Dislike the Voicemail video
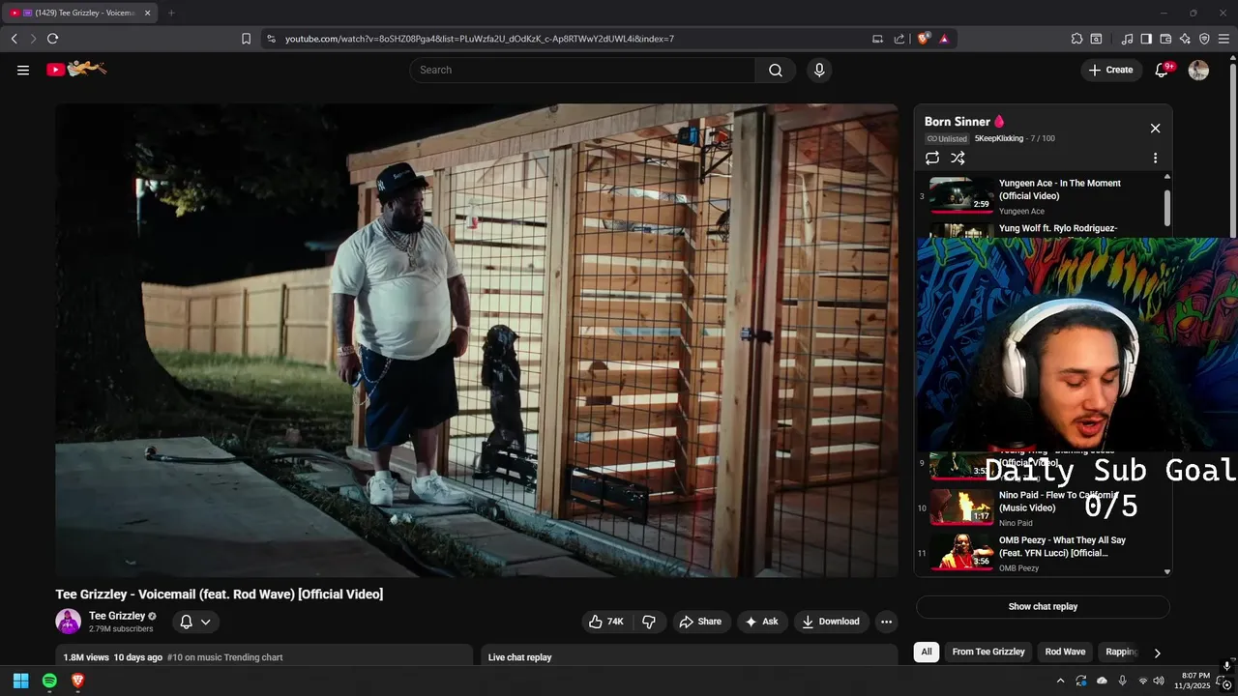1238x696 pixels. click(x=649, y=622)
